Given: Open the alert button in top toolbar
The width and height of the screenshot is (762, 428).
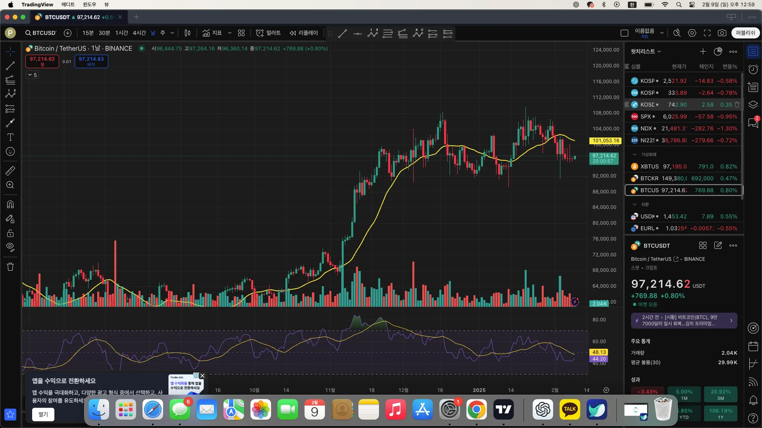Looking at the screenshot, I should click(268, 33).
